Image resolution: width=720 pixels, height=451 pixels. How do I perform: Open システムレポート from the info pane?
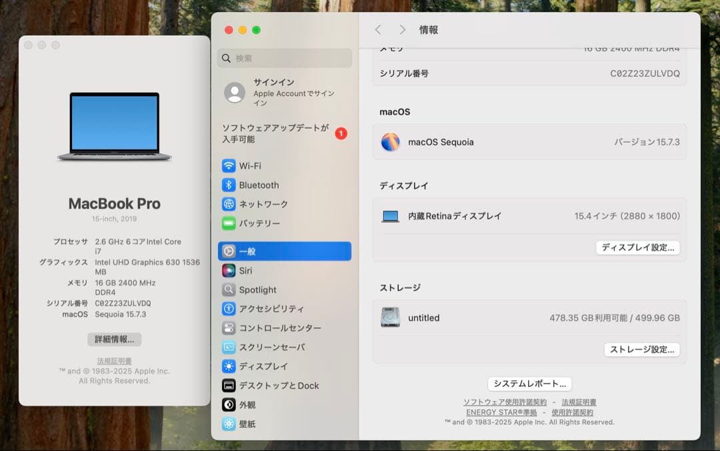(529, 384)
